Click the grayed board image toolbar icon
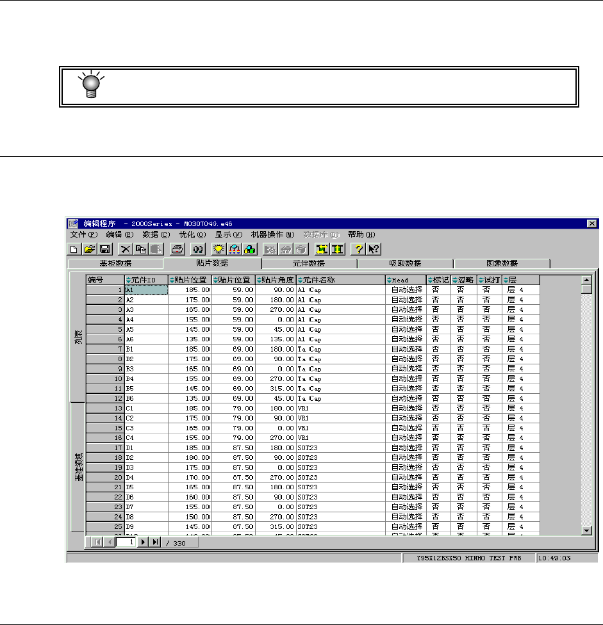 coord(270,250)
